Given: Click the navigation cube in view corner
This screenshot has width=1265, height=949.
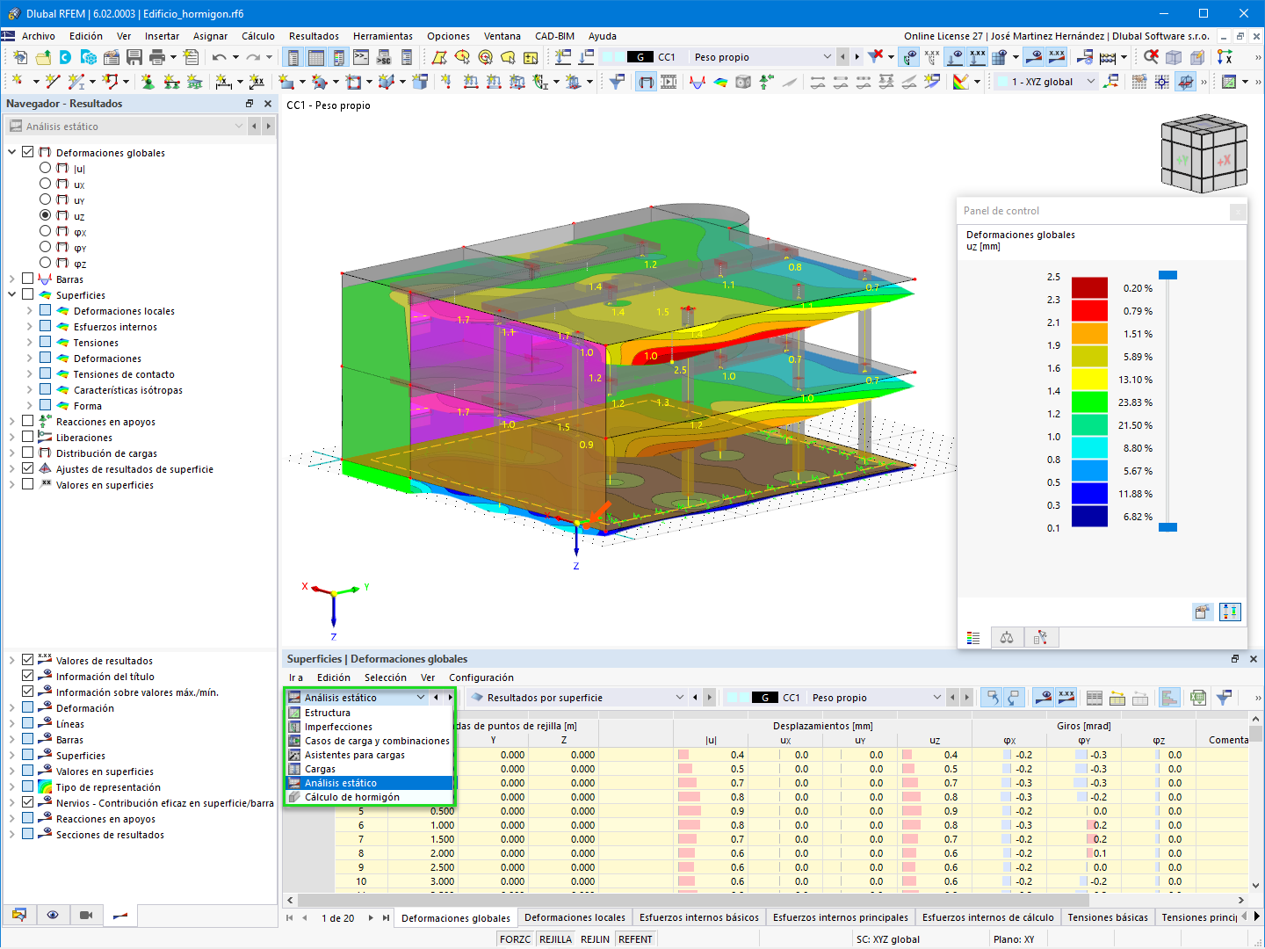Looking at the screenshot, I should point(1204,153).
